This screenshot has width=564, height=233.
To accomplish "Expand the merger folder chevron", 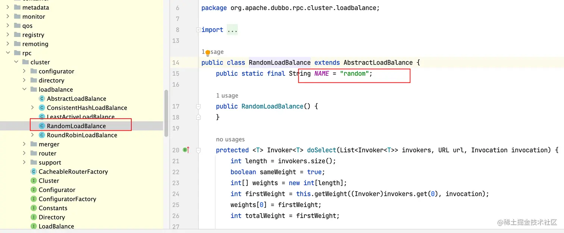I will tap(24, 144).
